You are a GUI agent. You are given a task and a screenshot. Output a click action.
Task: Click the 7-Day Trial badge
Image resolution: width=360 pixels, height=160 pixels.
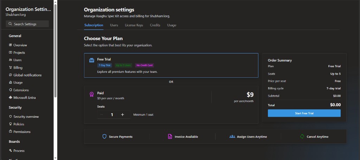coord(105,65)
